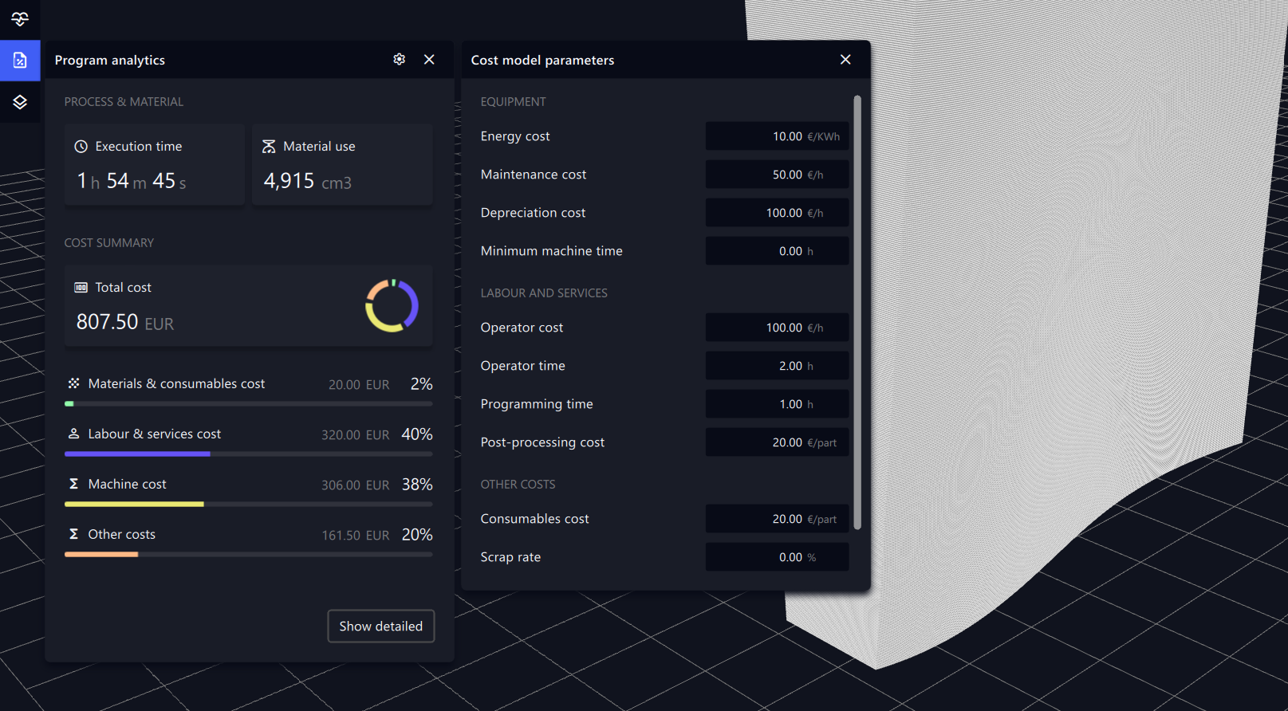Click the 320.00 EUR labour amount
1288x711 pixels.
pos(355,435)
